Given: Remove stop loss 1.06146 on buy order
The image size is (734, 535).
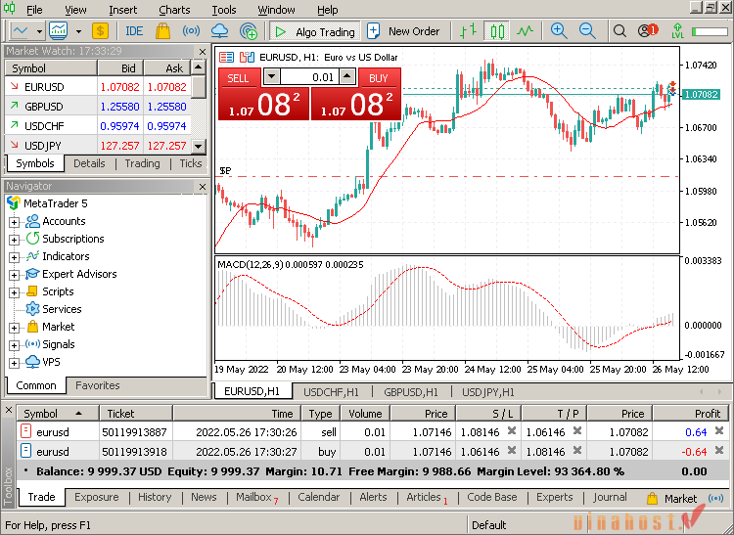Looking at the screenshot, I should (512, 450).
